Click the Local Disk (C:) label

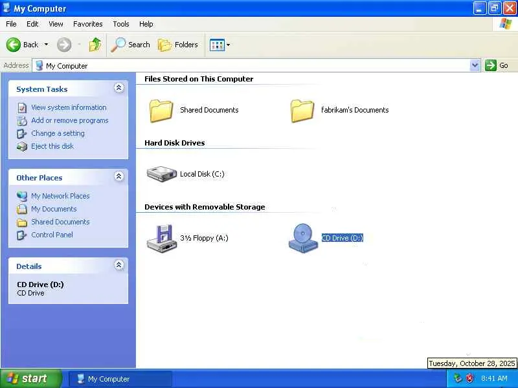pyautogui.click(x=202, y=174)
